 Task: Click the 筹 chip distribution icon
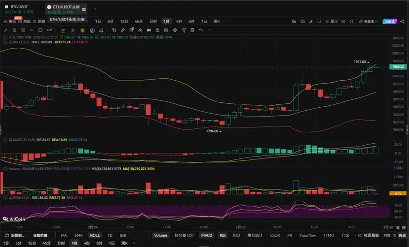[82, 31]
